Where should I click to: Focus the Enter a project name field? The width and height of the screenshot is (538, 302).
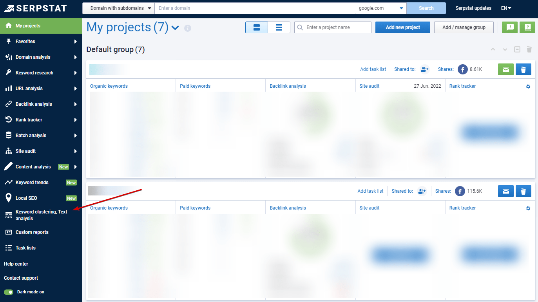click(333, 27)
